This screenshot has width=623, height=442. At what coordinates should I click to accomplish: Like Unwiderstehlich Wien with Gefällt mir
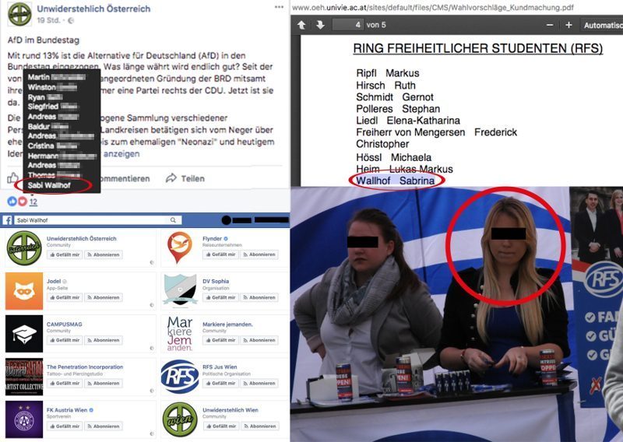[221, 426]
